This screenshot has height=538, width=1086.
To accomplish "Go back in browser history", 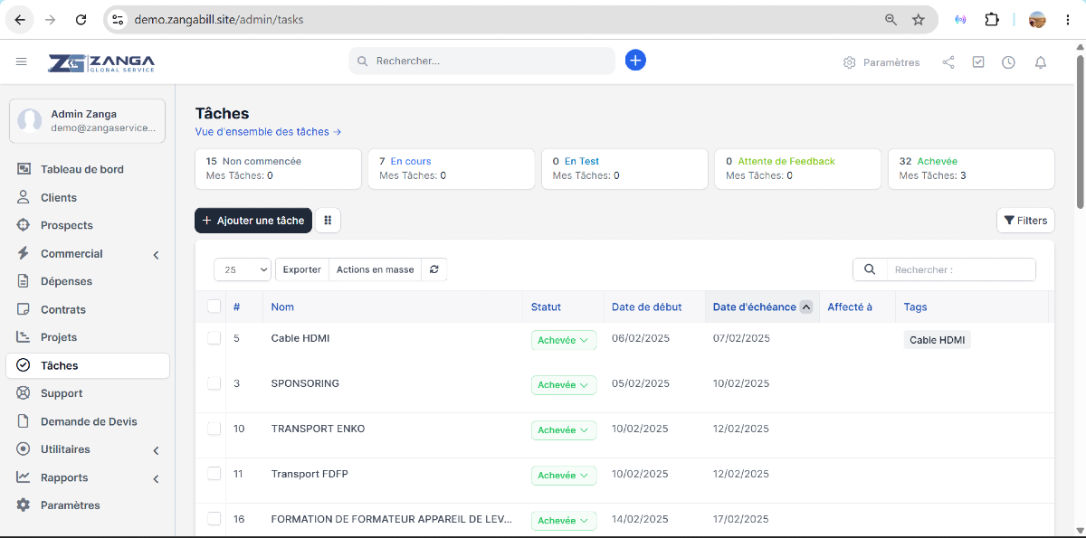I will [x=20, y=19].
